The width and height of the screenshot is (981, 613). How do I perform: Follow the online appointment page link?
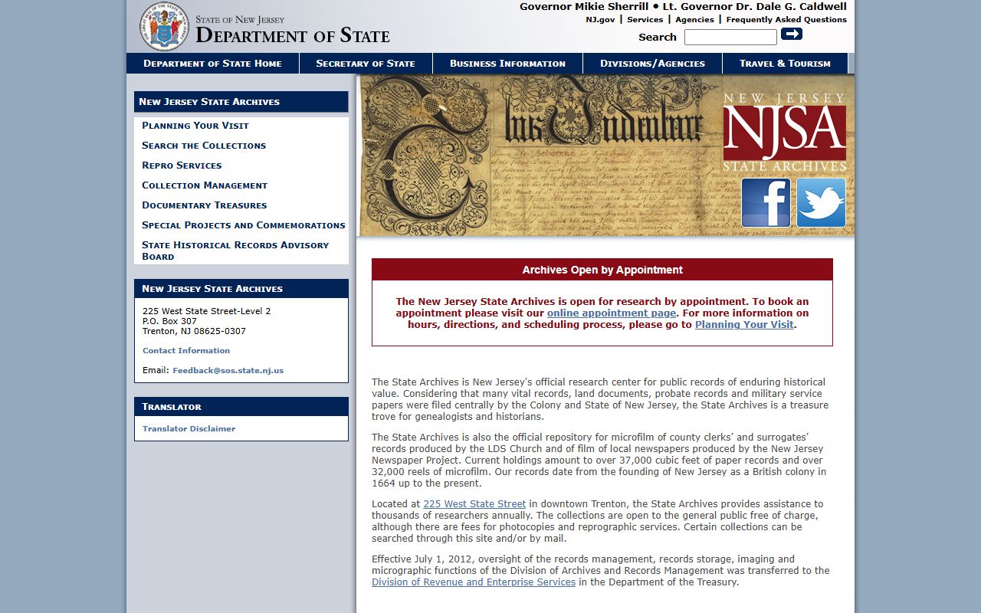pyautogui.click(x=612, y=313)
